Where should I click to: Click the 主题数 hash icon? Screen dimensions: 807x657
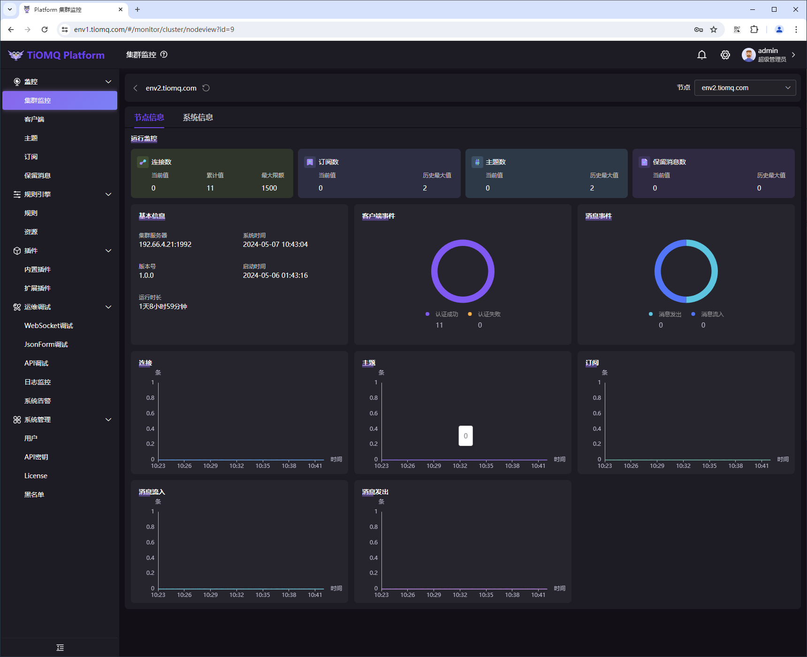pos(477,162)
